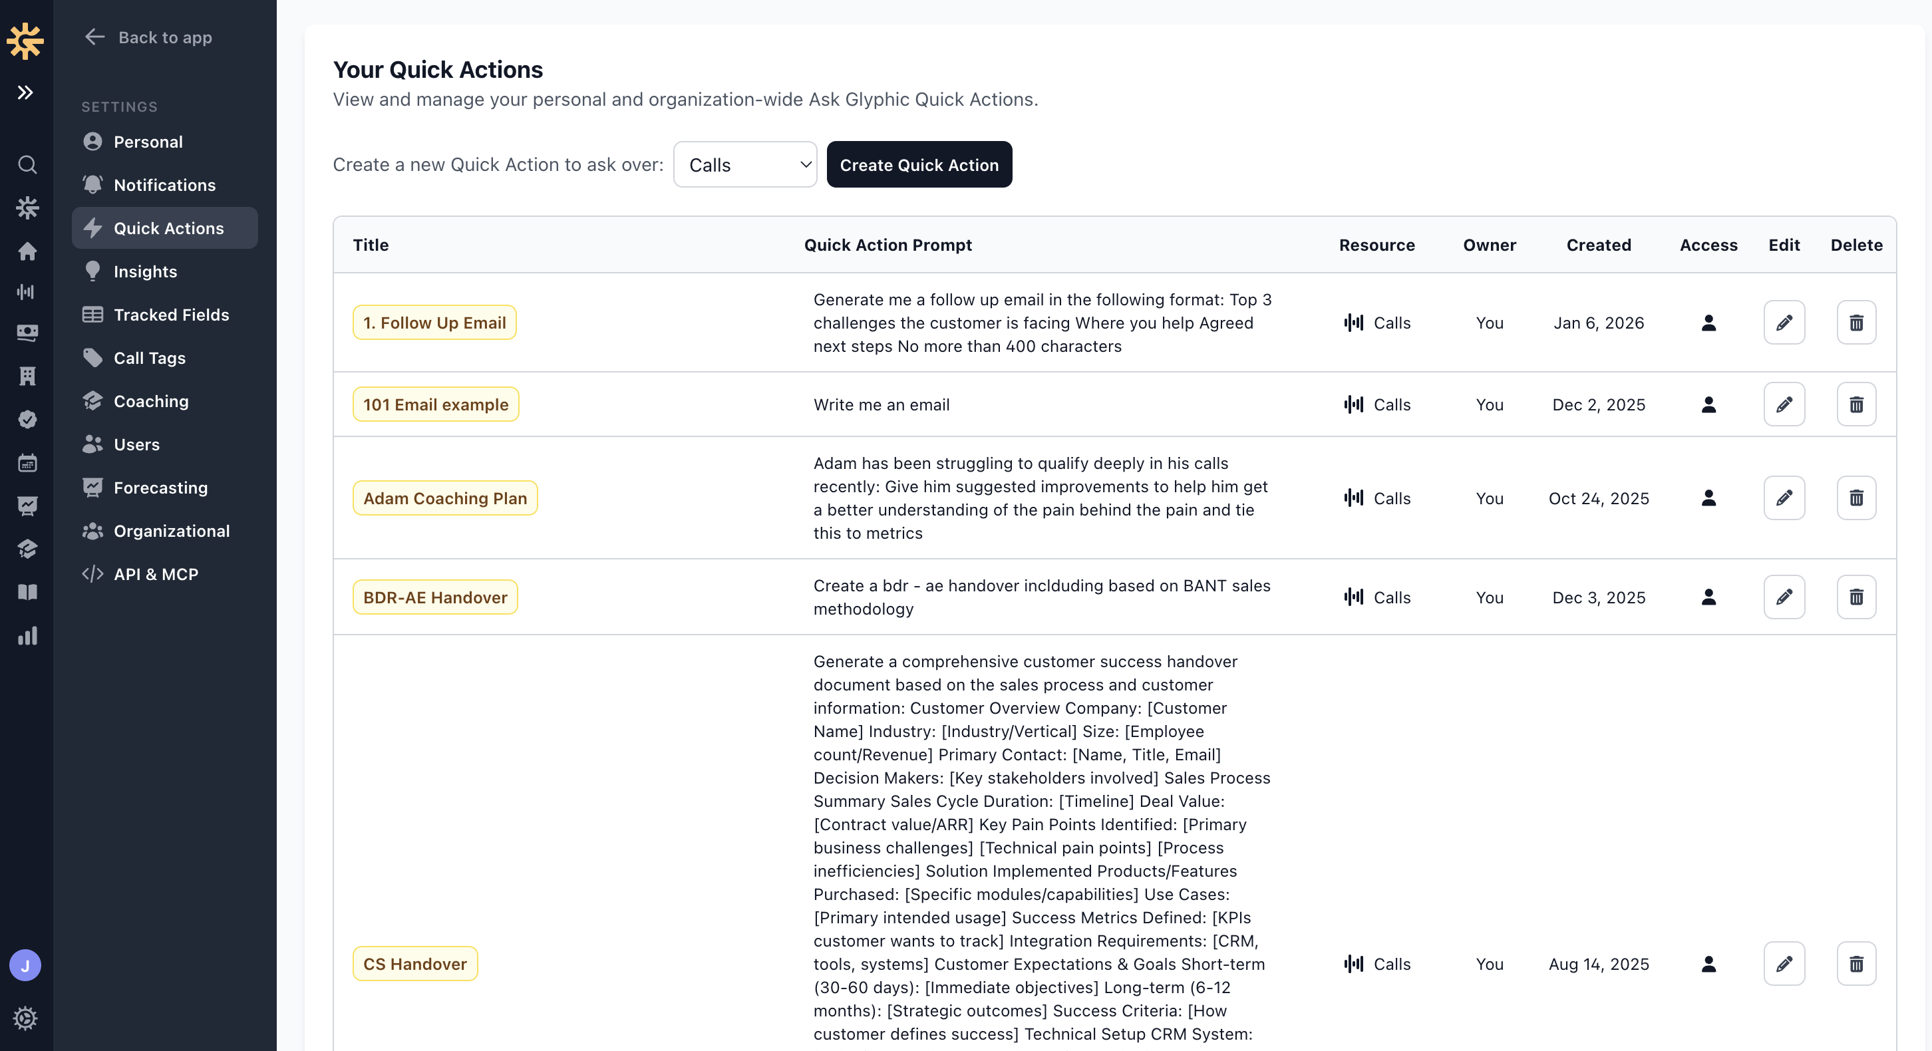Delete the 1. Follow Up Email action

1856,323
